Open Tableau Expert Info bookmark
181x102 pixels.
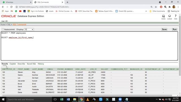click(x=104, y=11)
